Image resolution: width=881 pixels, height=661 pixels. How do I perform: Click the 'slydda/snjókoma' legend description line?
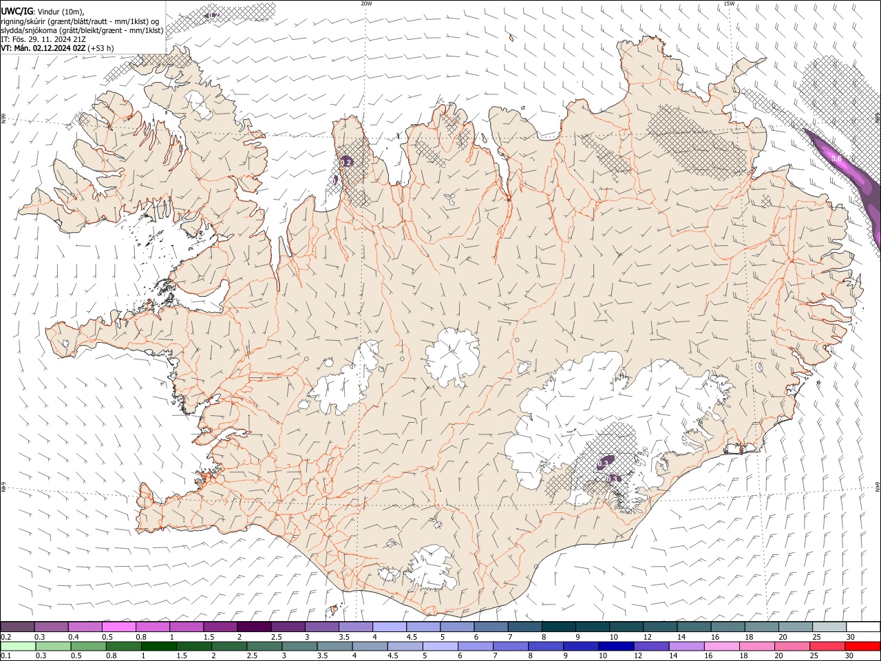[82, 30]
